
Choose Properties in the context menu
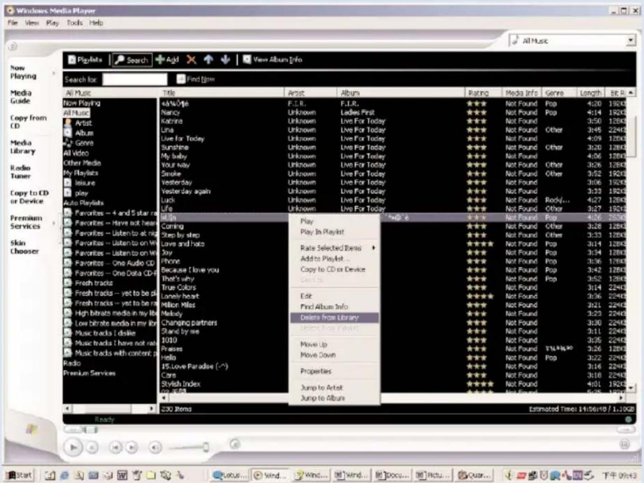click(334, 371)
